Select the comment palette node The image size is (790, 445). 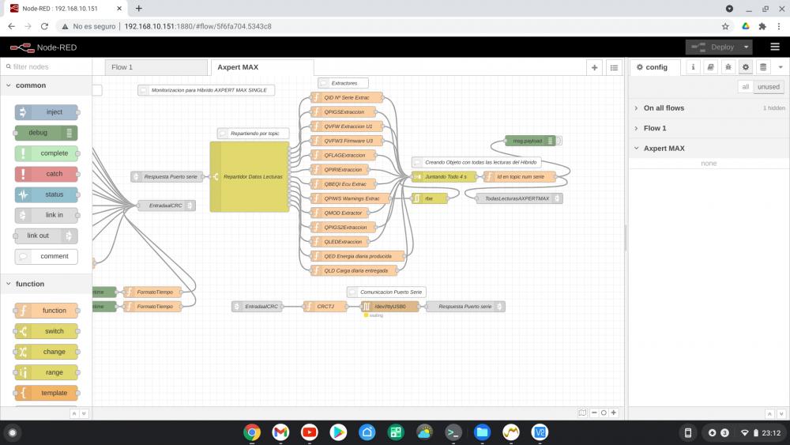coord(47,256)
